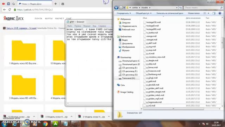The width and height of the screenshot is (225, 127).
Task: Open the pinned YouTube tab in browser
Action: point(4,4)
